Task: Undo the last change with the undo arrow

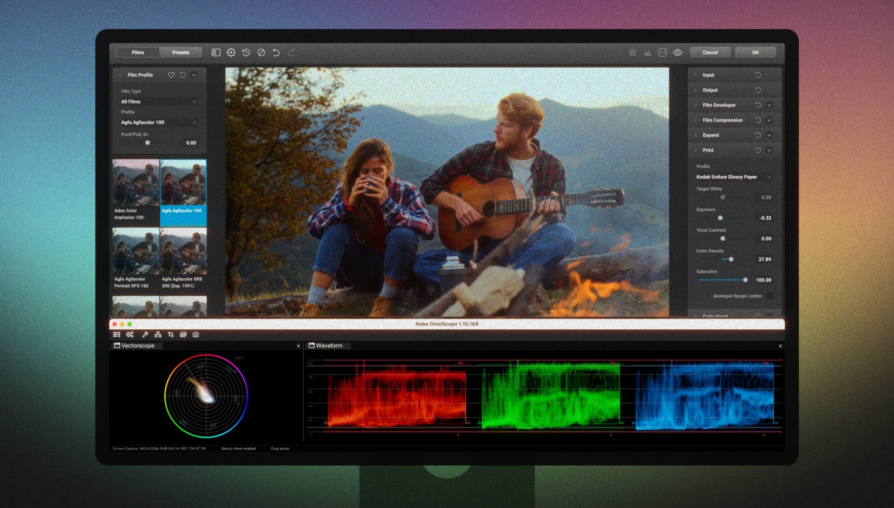Action: tap(276, 53)
